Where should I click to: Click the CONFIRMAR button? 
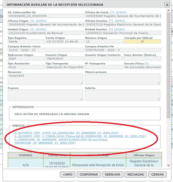[89, 175]
